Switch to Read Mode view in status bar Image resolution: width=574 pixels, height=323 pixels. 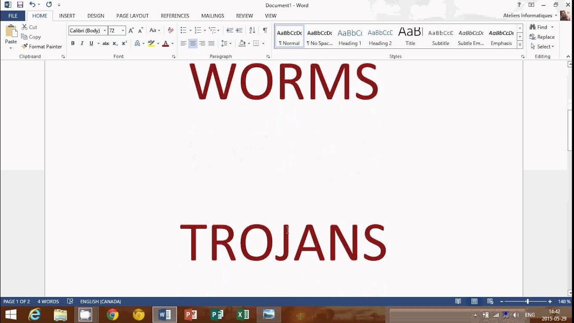click(458, 301)
